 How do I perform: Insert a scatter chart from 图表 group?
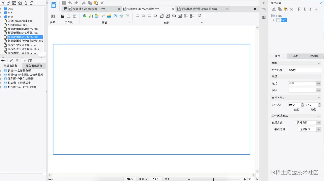tap(127, 16)
